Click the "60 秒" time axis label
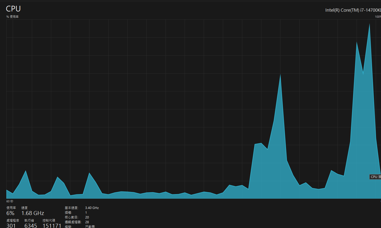381x228 pixels. coord(10,201)
